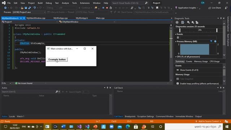The height and width of the screenshot is (130, 231).
Task: Close the MyMainWindow.h tab
Action: (x=24, y=18)
